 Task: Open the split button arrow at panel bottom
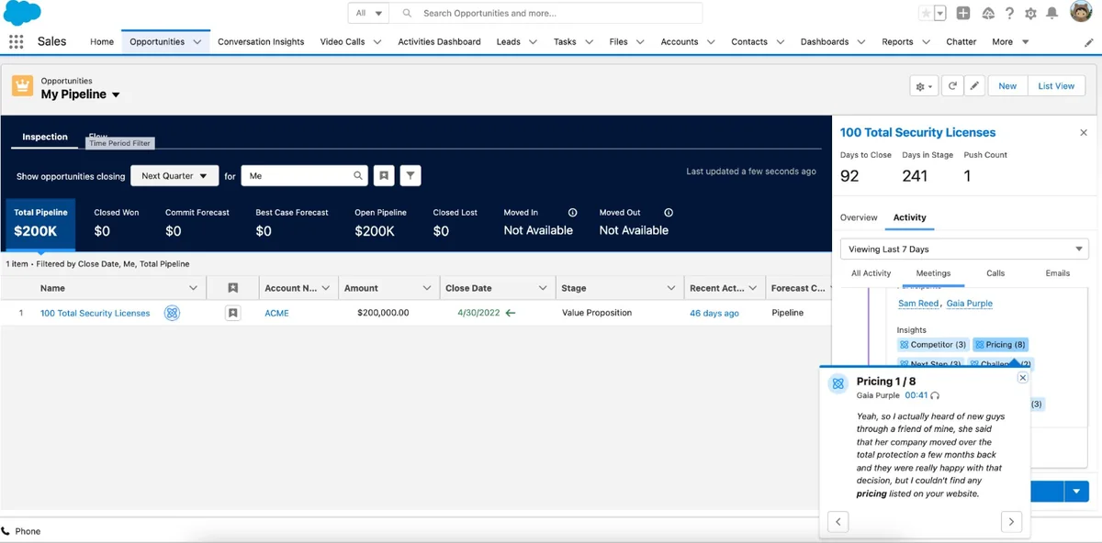point(1076,492)
